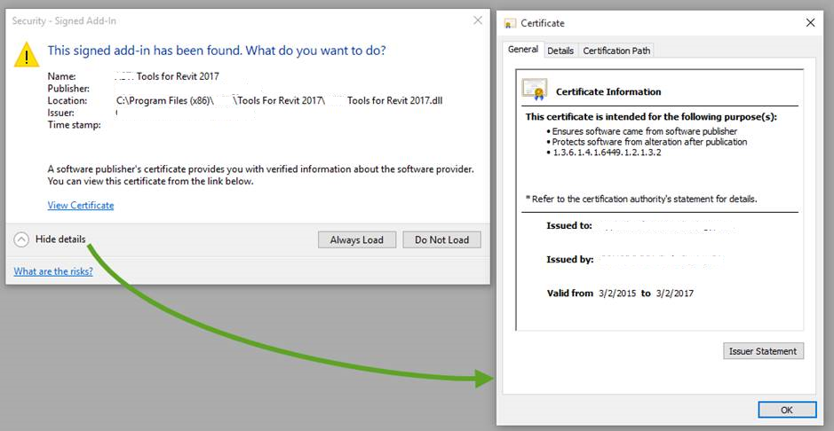834x431 pixels.
Task: Click the Issued to: label
Action: pos(569,225)
